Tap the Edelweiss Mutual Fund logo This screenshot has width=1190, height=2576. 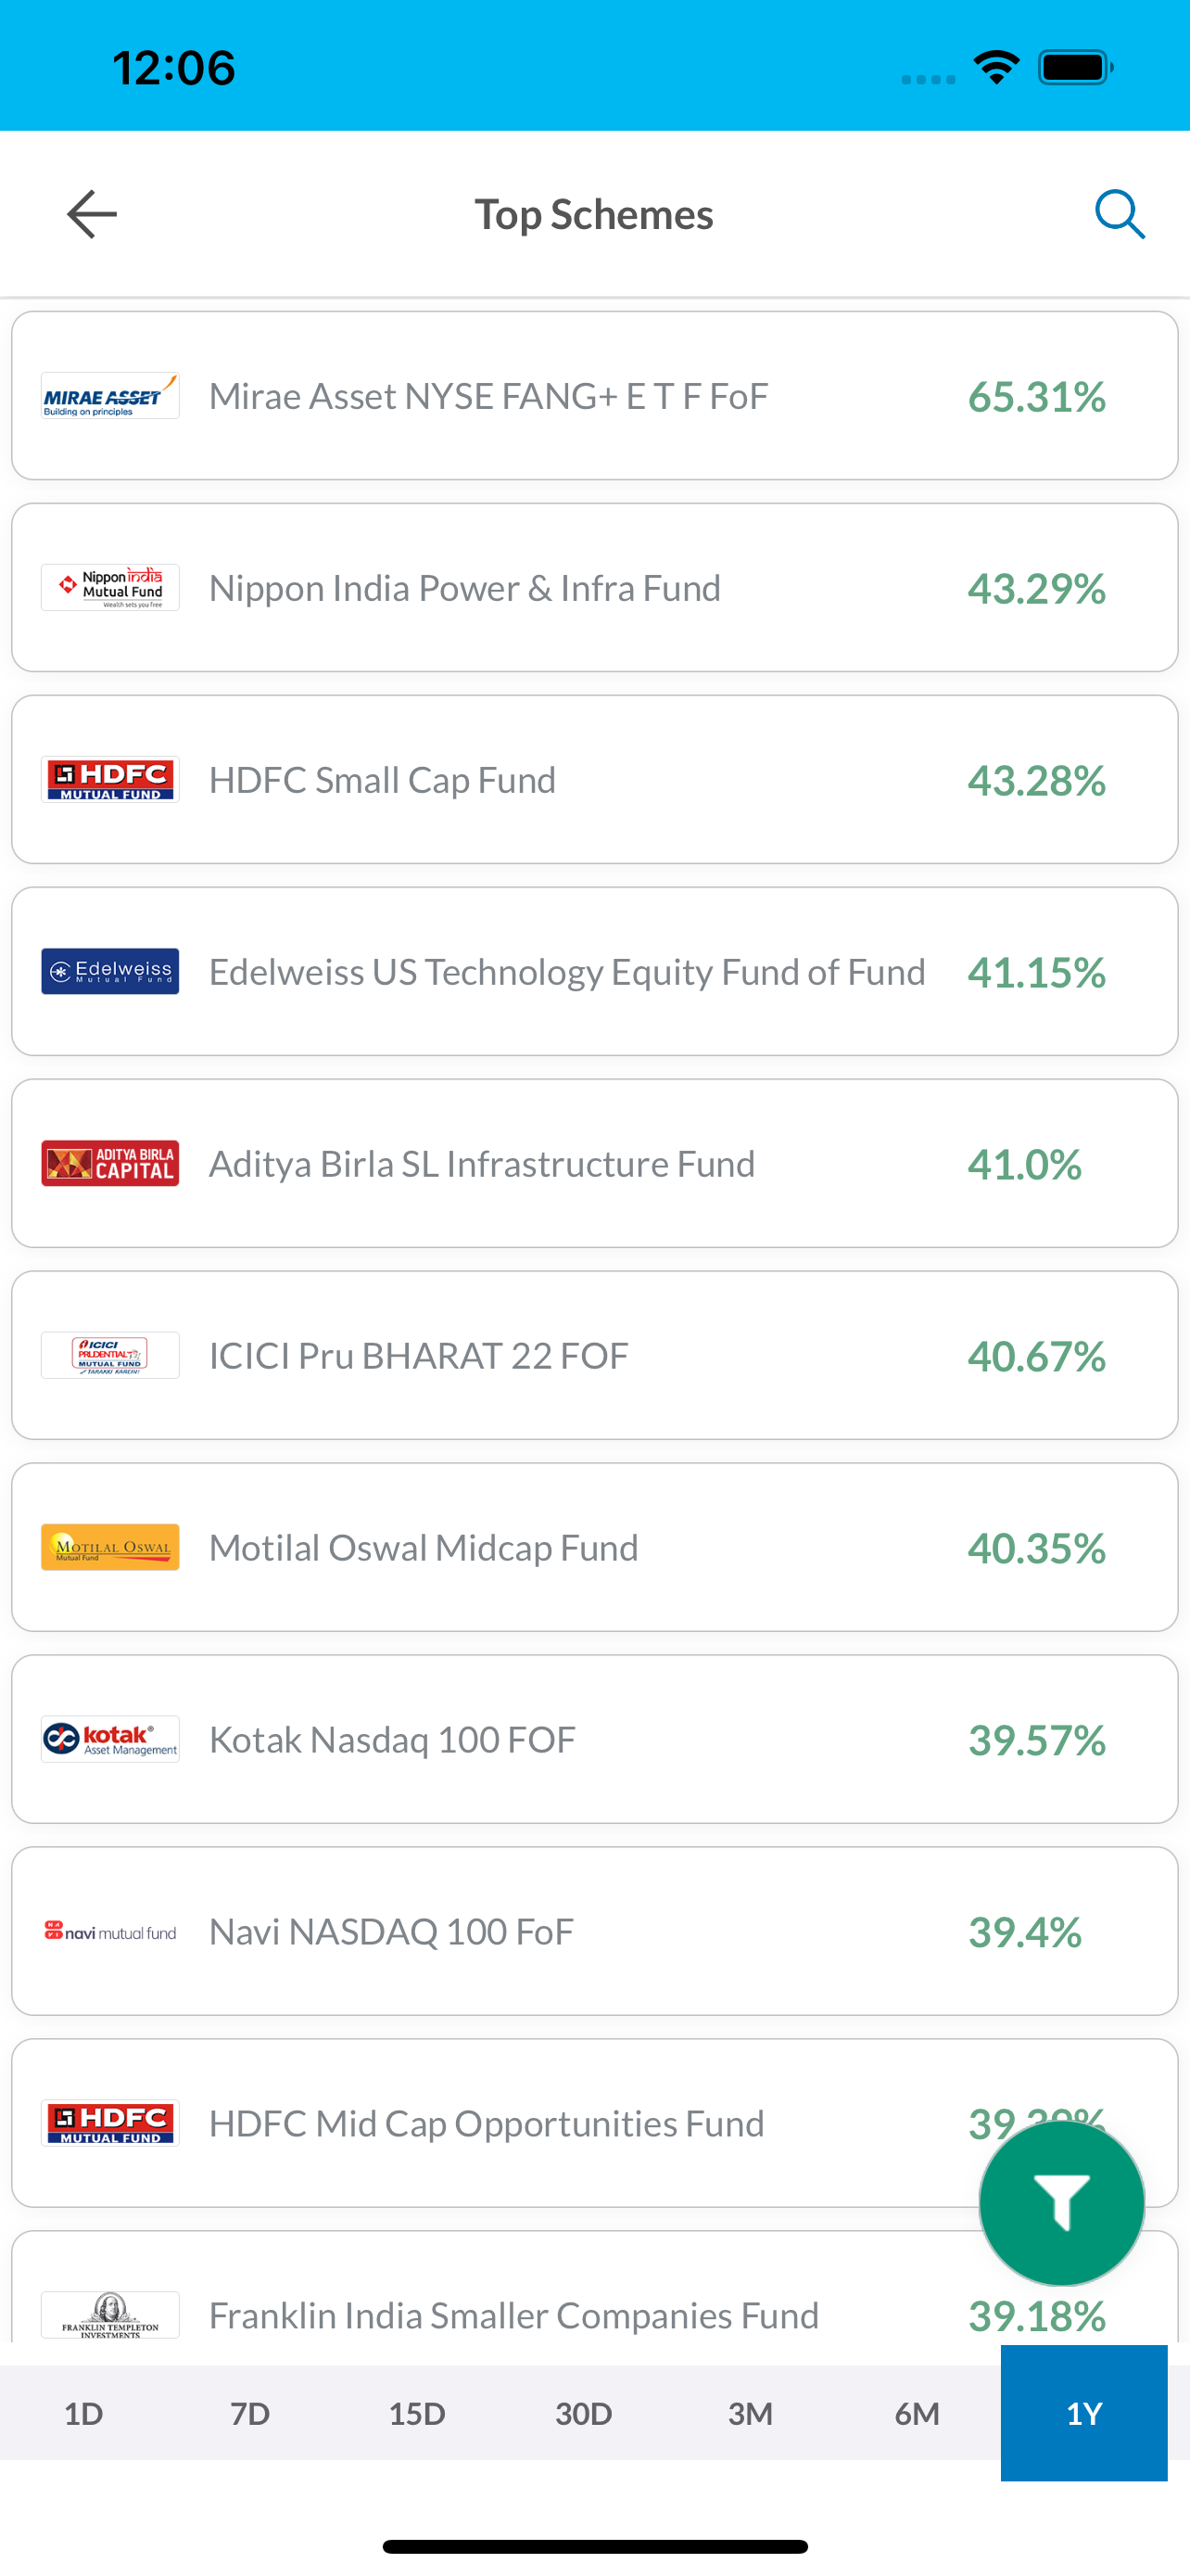pos(110,972)
